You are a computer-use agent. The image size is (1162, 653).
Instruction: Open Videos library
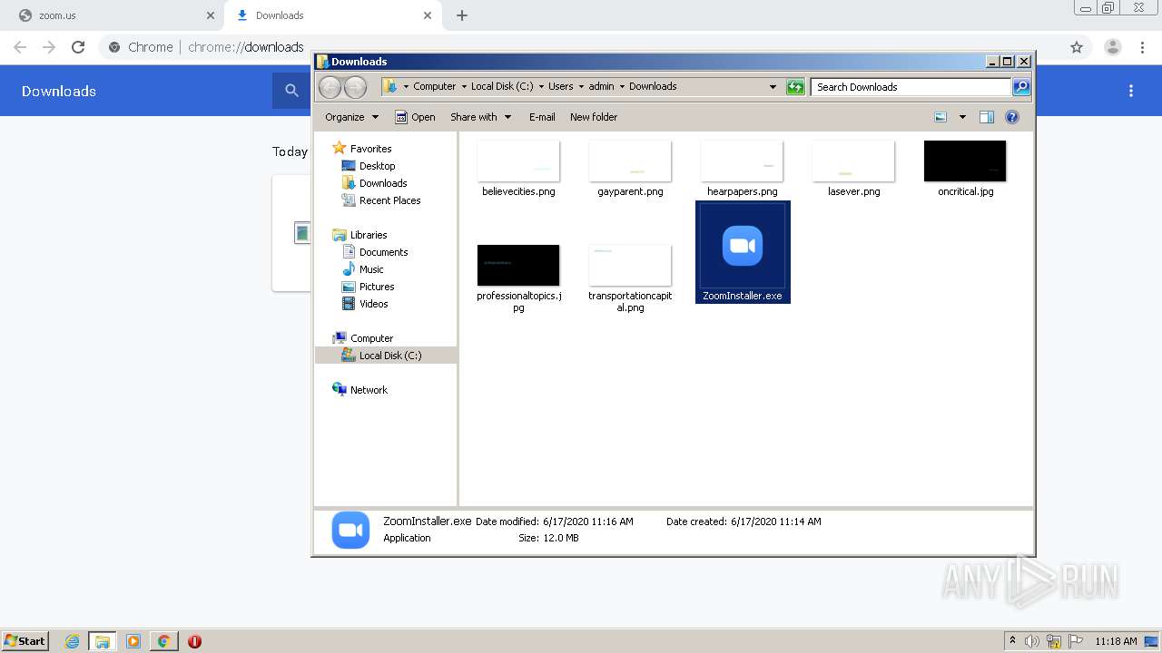[365, 304]
